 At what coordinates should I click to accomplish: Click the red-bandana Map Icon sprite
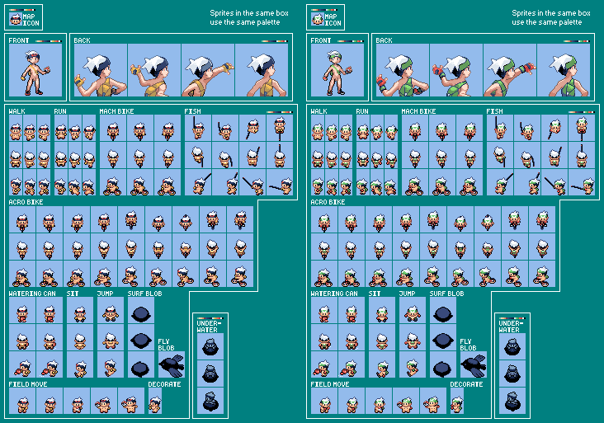(16, 18)
